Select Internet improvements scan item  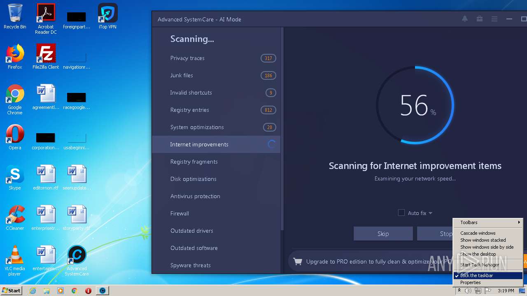[x=216, y=144]
